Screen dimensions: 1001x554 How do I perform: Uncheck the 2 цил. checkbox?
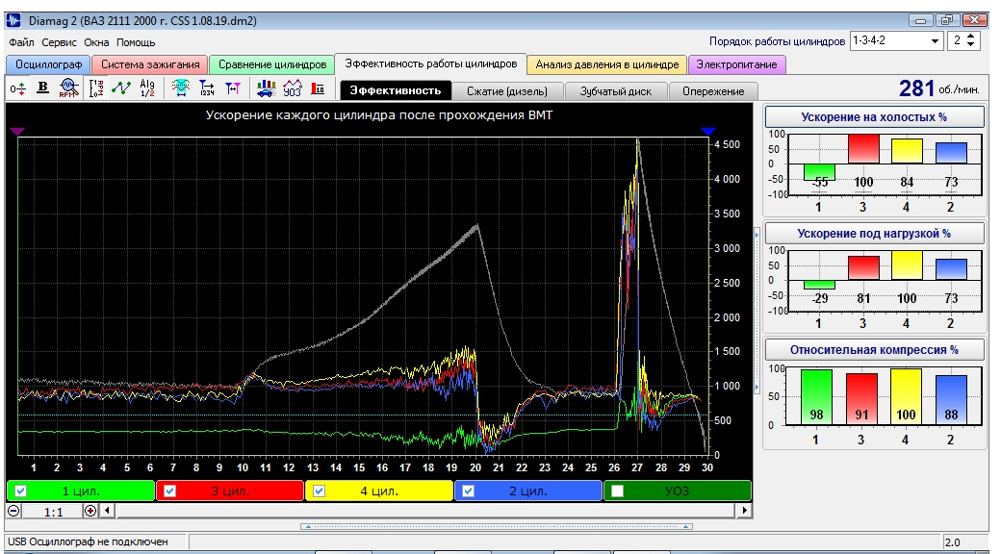point(469,491)
